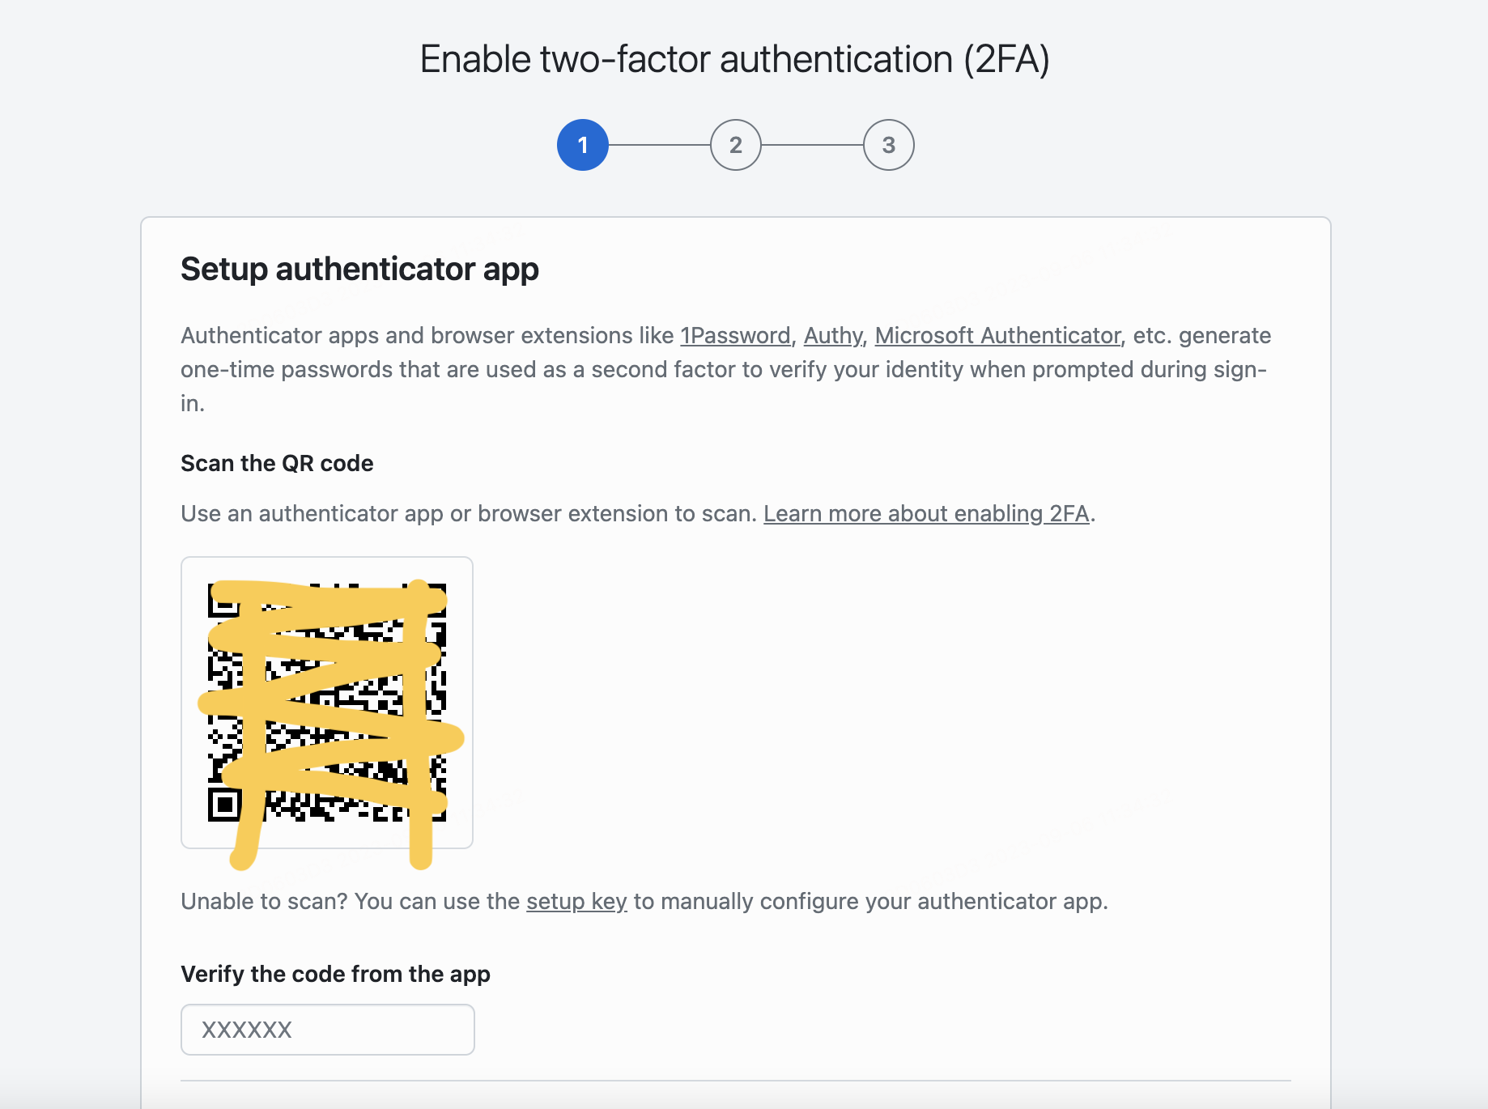Select step 3 in the progress tracker
Viewport: 1488px width, 1109px height.
888,145
